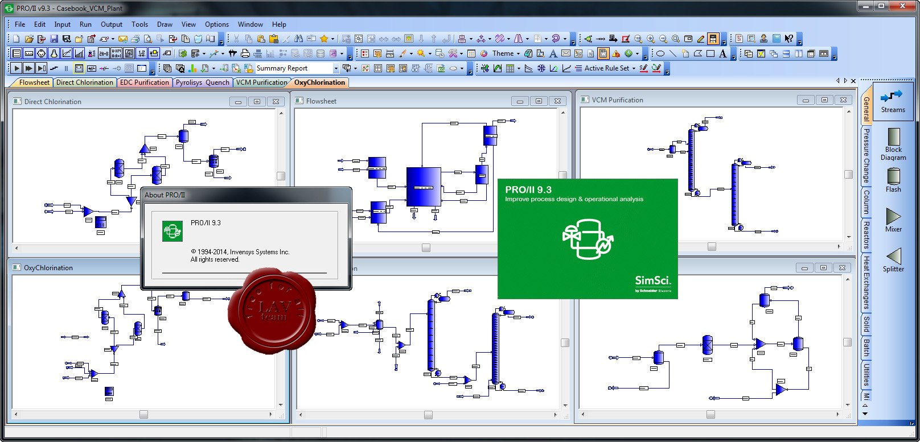The width and height of the screenshot is (920, 442).
Task: Open the Draw menu
Action: (165, 24)
